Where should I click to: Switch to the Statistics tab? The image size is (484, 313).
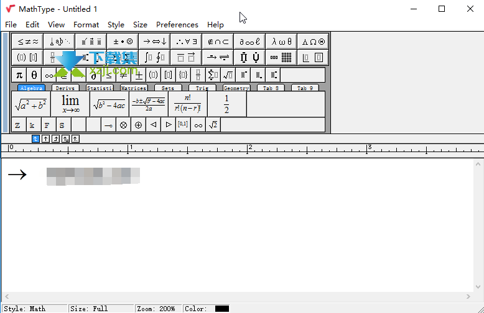pos(100,88)
